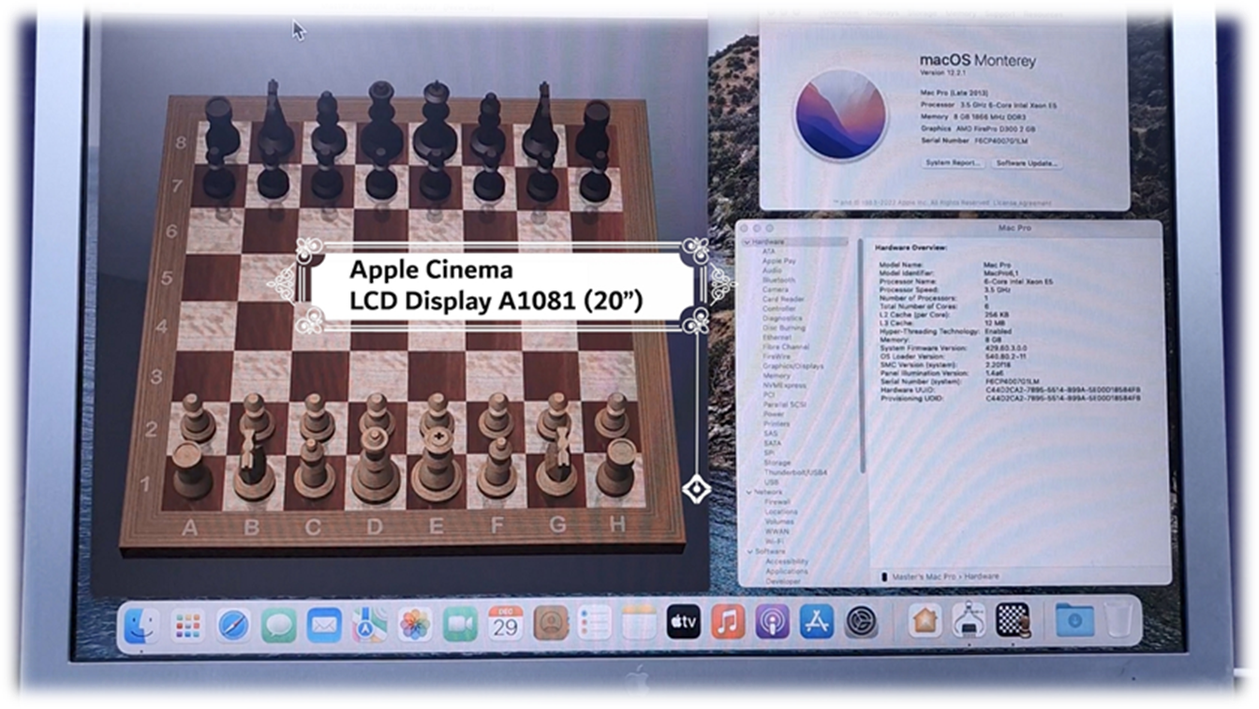Switch to the Displays tab
1259x709 pixels.
click(881, 13)
